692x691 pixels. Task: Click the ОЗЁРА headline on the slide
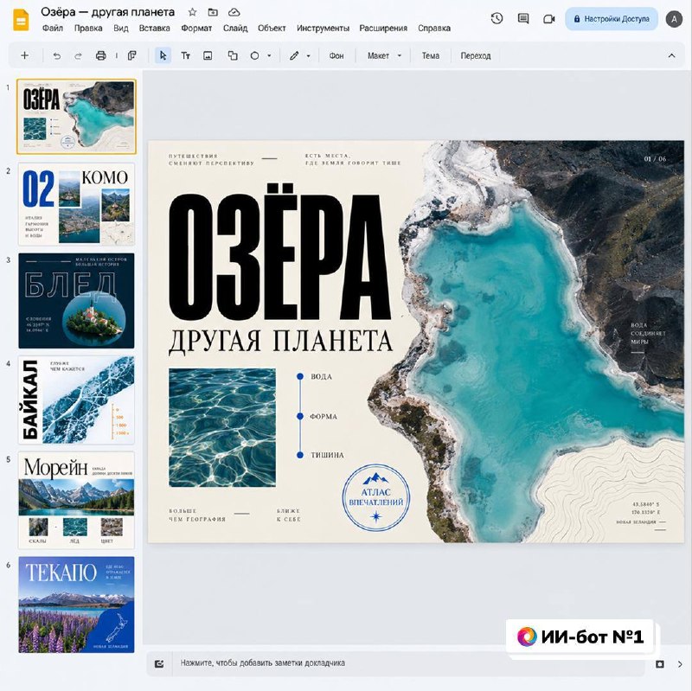point(279,253)
